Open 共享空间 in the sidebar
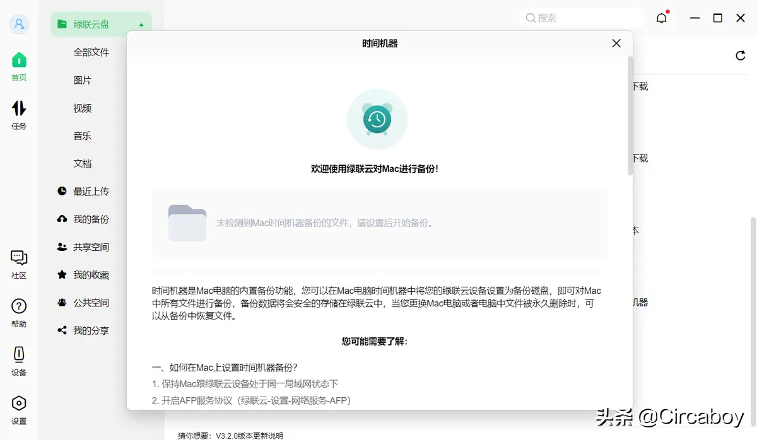This screenshot has height=440, width=757. pos(91,247)
